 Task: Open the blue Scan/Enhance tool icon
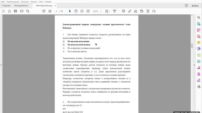(199, 62)
